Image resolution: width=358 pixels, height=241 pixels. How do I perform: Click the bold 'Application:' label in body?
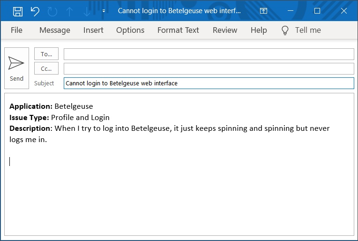(x=31, y=106)
